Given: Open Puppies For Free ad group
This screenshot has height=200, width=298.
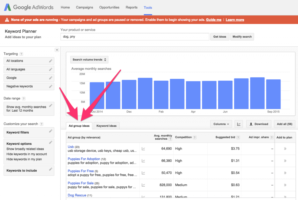Looking at the screenshot, I should (81, 171).
